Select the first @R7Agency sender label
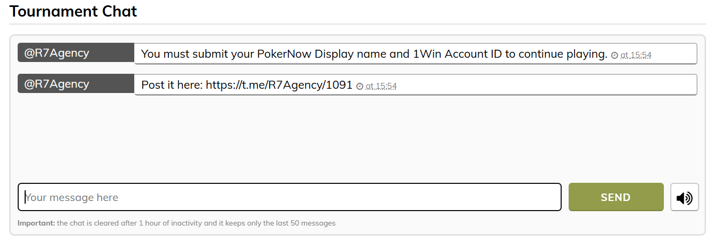 (76, 53)
